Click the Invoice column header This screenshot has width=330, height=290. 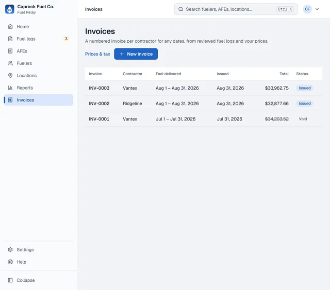[95, 74]
